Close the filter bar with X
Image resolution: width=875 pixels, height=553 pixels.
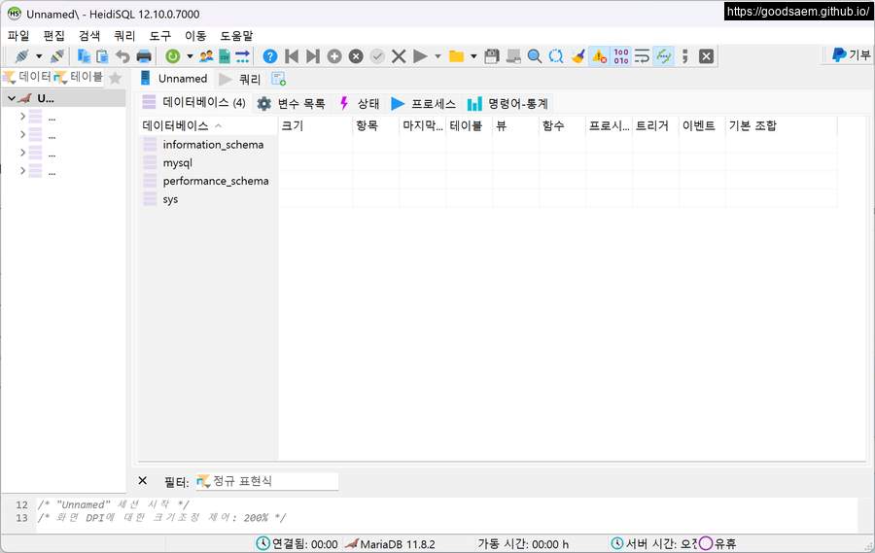tap(143, 481)
